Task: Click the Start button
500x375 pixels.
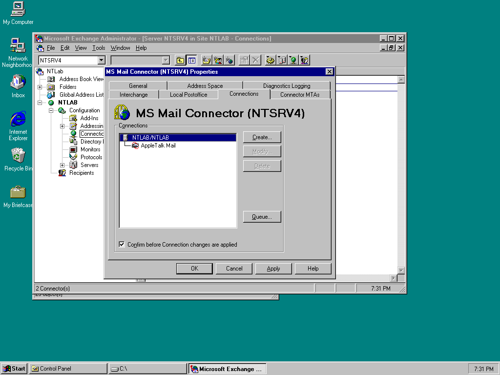Action: pos(14,369)
